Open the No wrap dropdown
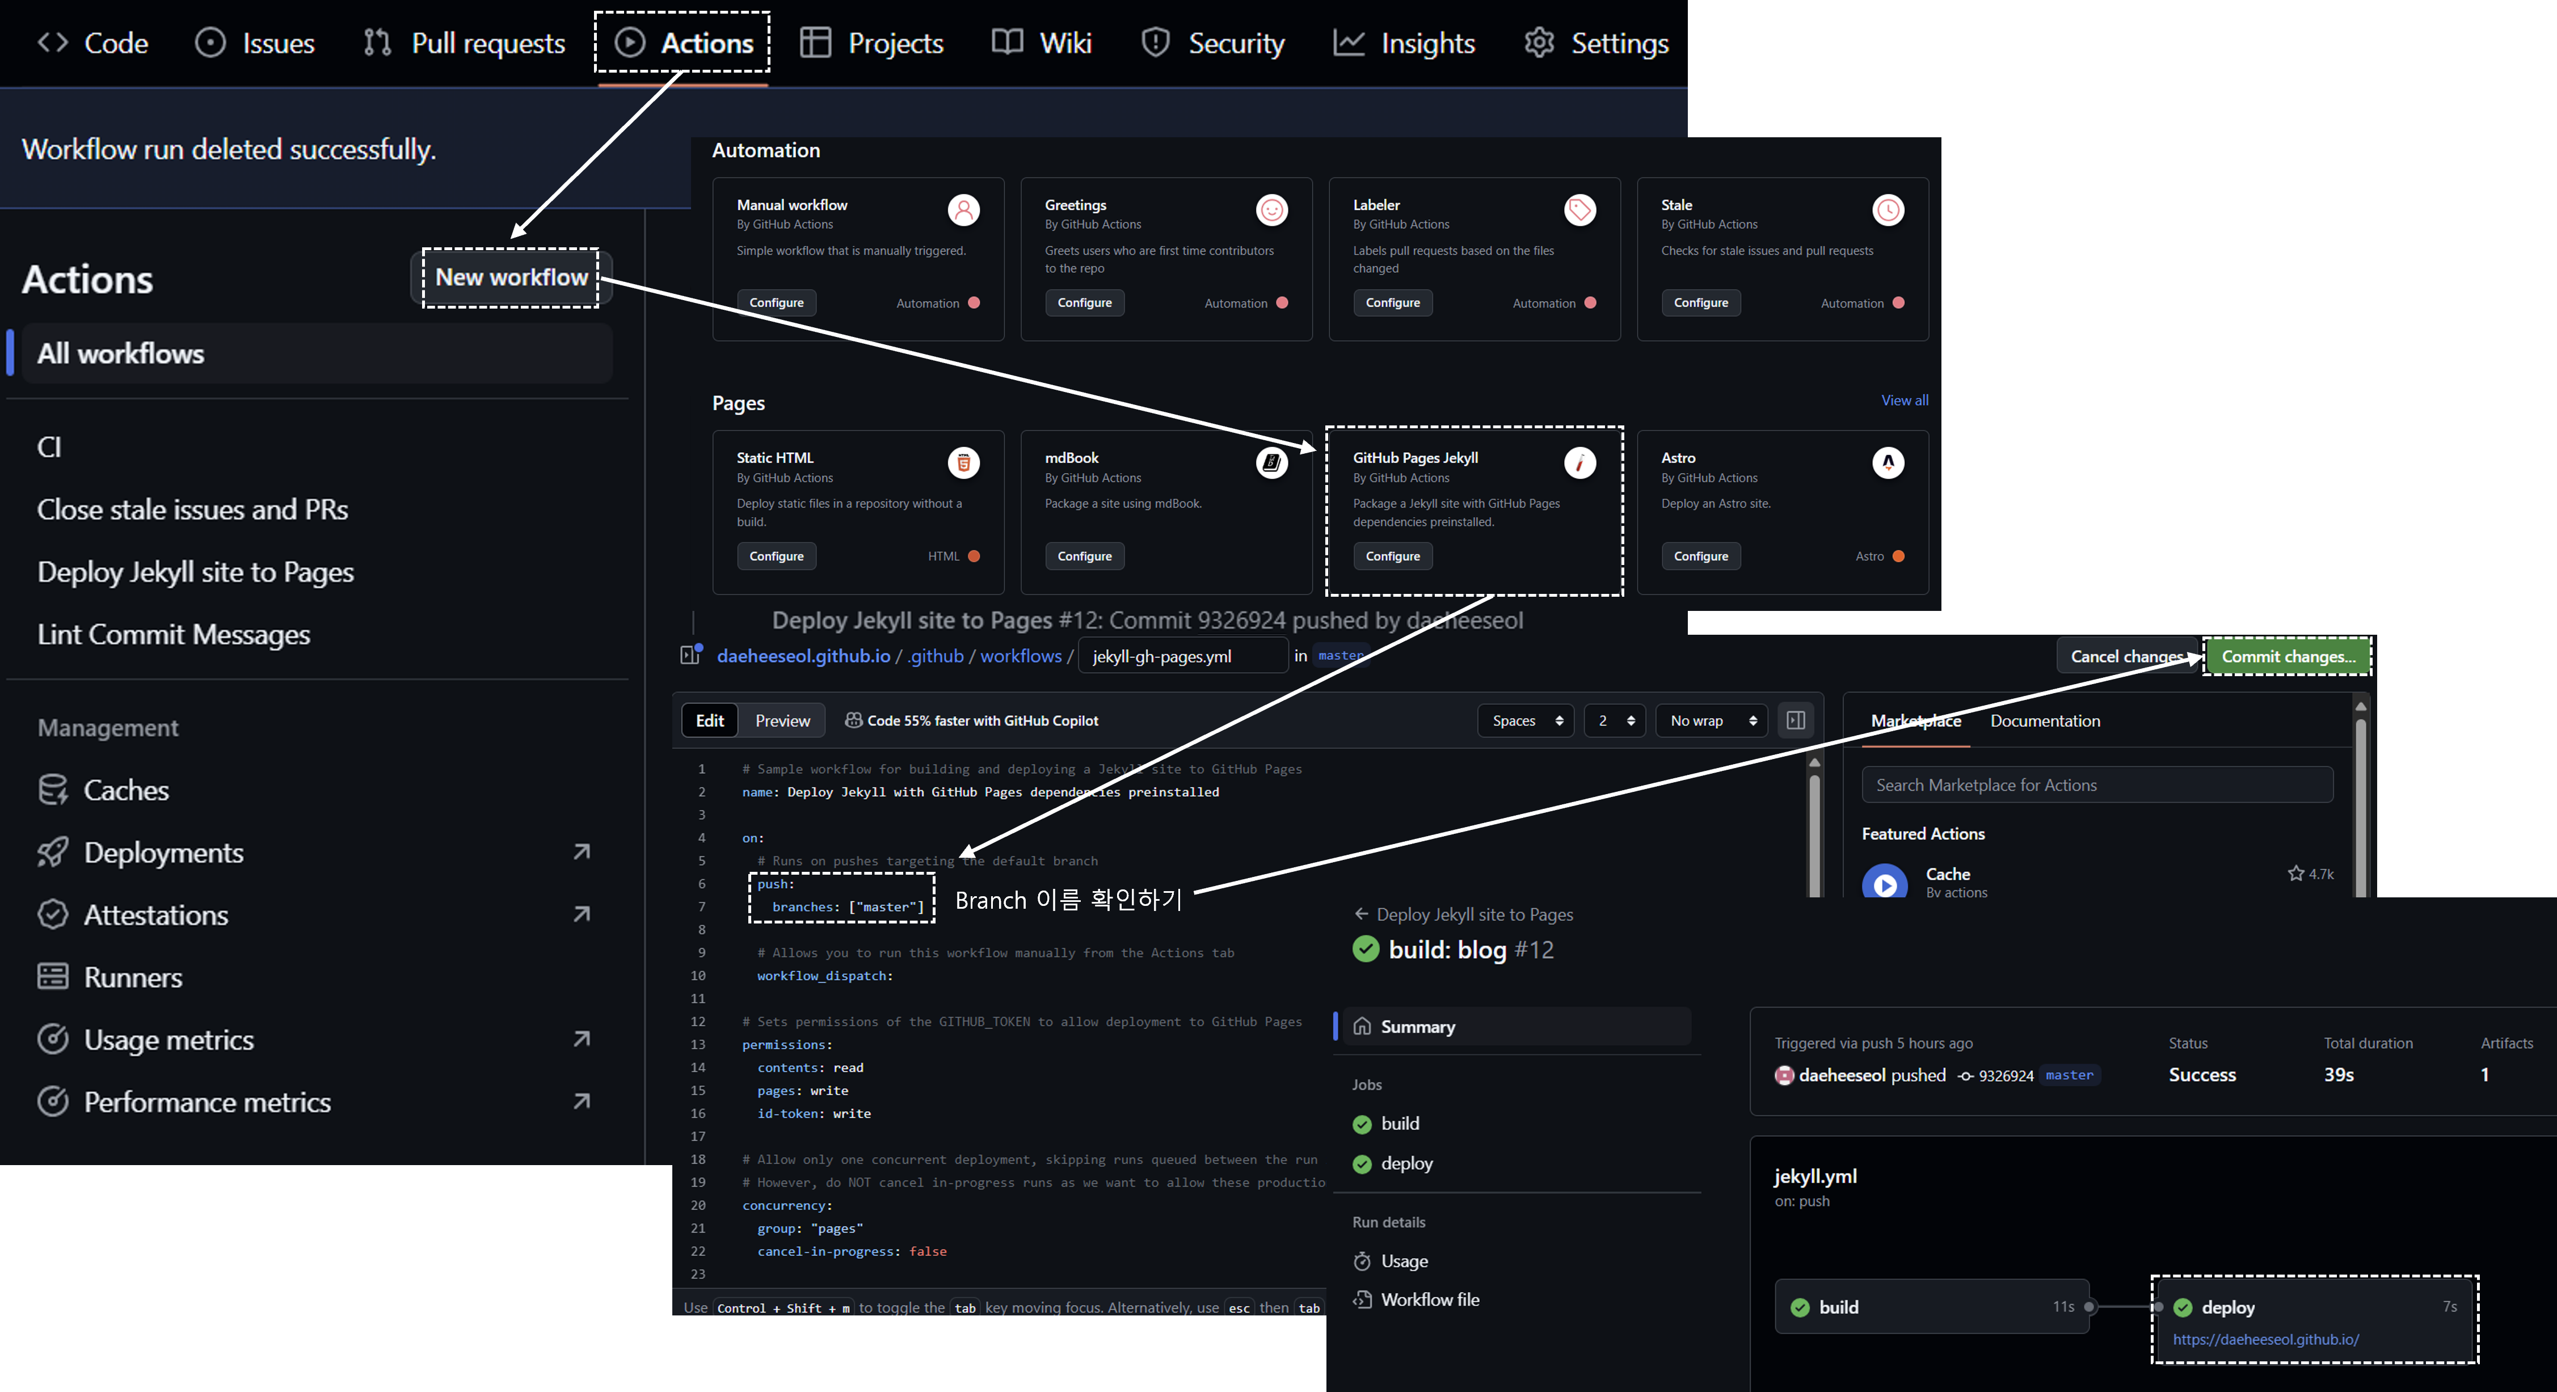This screenshot has width=2557, height=1392. (1711, 722)
